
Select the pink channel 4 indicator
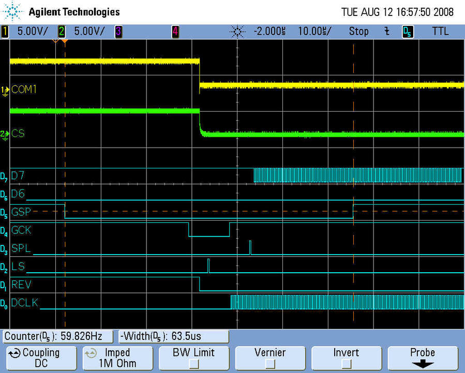[175, 32]
